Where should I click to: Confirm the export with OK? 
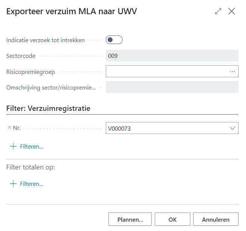tap(172, 219)
